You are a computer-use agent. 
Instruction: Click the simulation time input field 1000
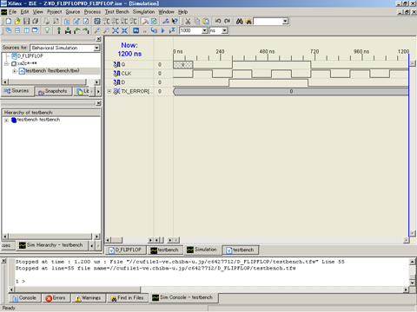pos(190,30)
